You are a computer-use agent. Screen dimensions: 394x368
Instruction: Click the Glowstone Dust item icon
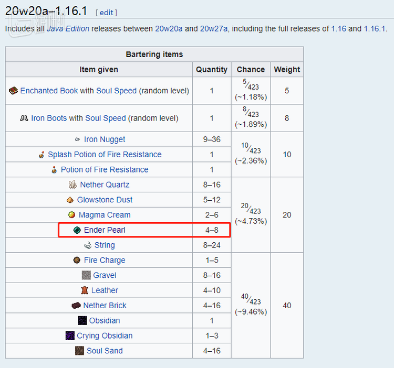point(70,200)
